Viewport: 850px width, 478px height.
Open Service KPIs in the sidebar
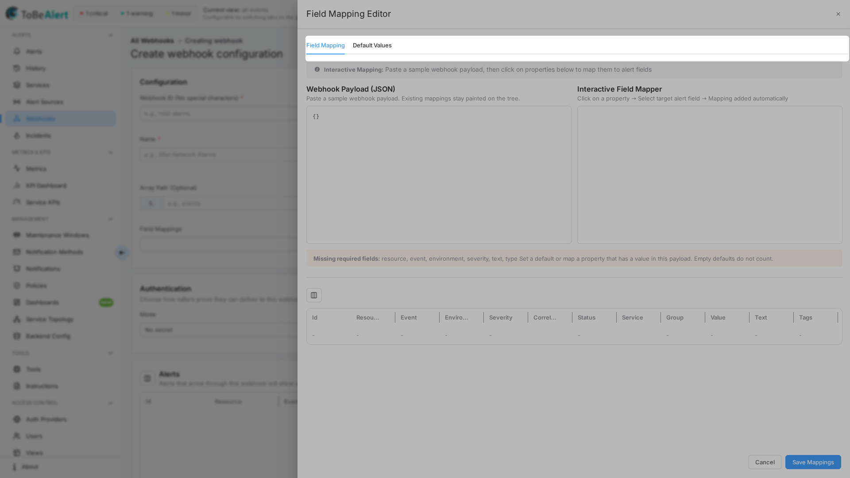point(61,202)
